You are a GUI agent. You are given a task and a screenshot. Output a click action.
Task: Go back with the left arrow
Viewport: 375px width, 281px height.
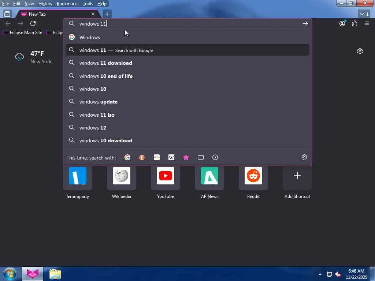(x=8, y=23)
